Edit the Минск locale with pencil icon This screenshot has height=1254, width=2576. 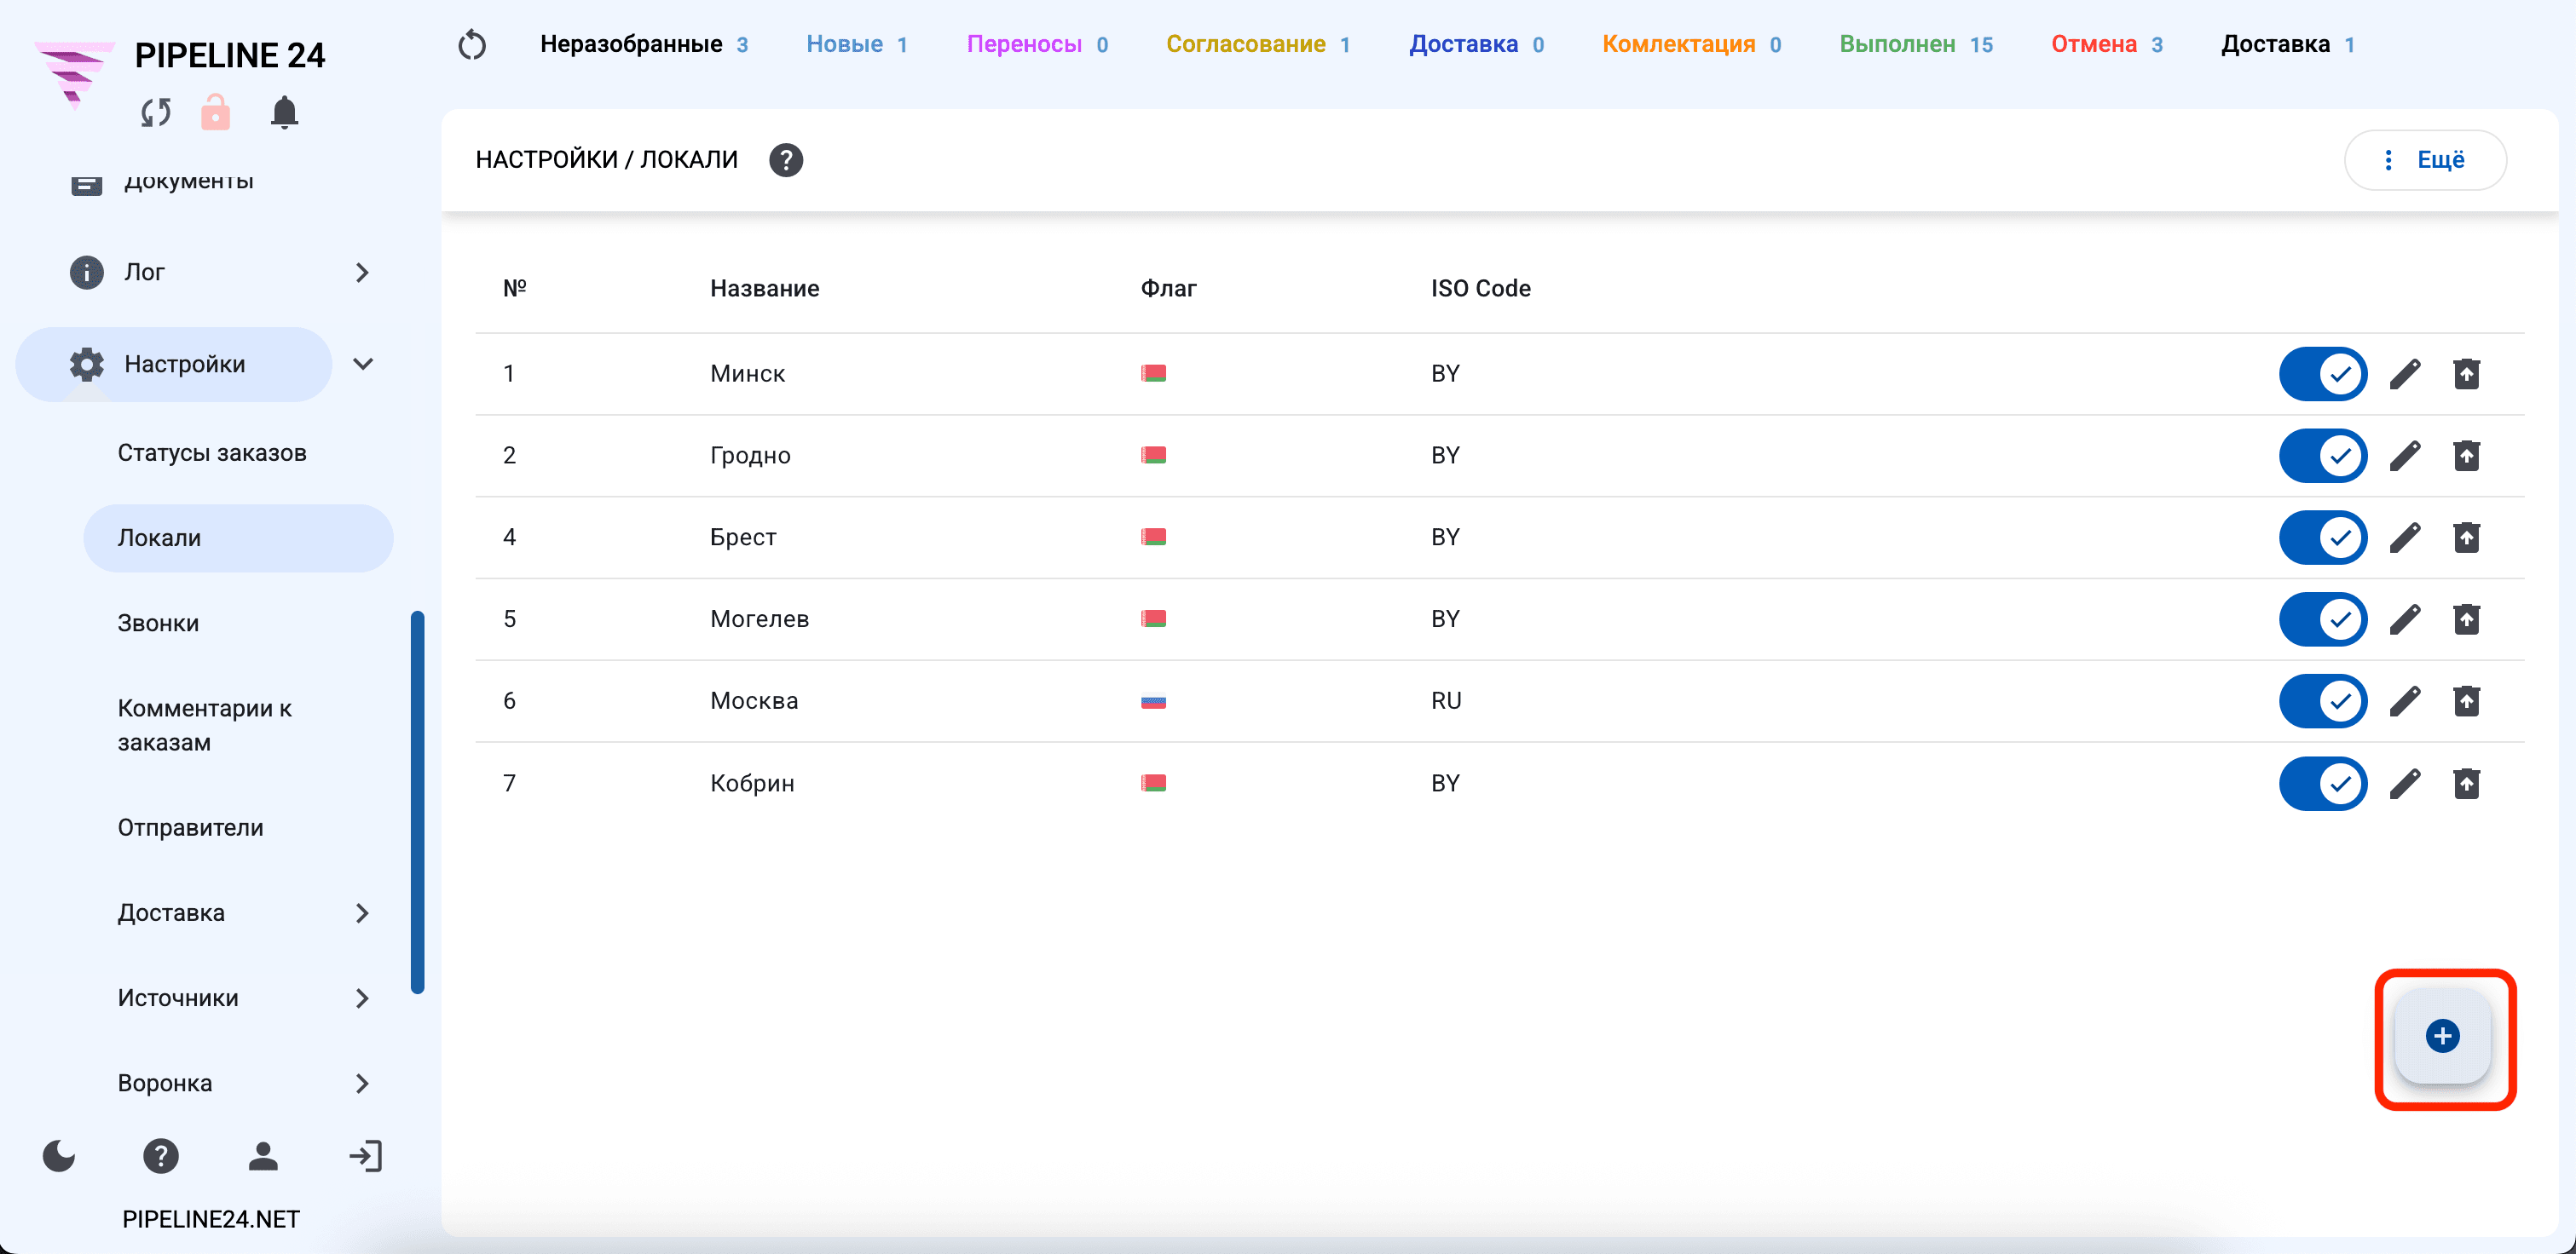click(2405, 374)
